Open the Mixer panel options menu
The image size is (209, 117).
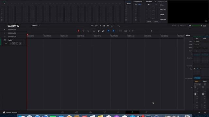[207, 35]
